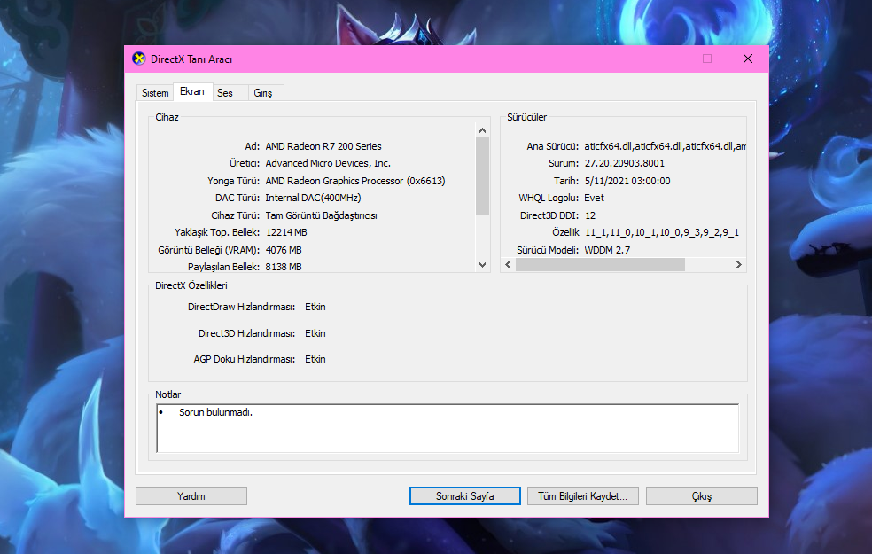
Task: Click DirectDraw Hızlandırması 'Etkin' value
Action: pos(315,307)
